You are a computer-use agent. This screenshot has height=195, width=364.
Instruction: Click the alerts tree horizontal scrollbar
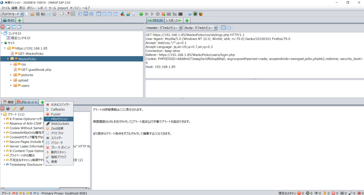tap(45, 189)
